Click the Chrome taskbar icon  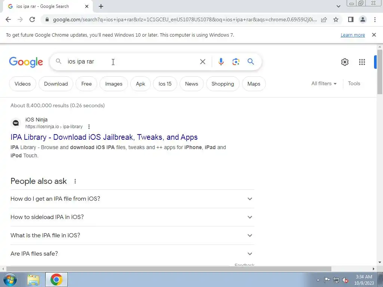(x=56, y=280)
